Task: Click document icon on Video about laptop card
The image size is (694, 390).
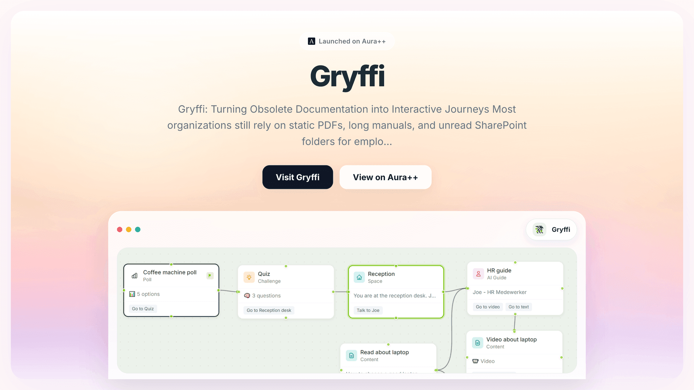Action: (x=477, y=343)
